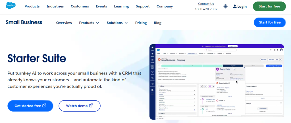Click the Marketing icon in the demo sidebar

pyautogui.click(x=152, y=78)
